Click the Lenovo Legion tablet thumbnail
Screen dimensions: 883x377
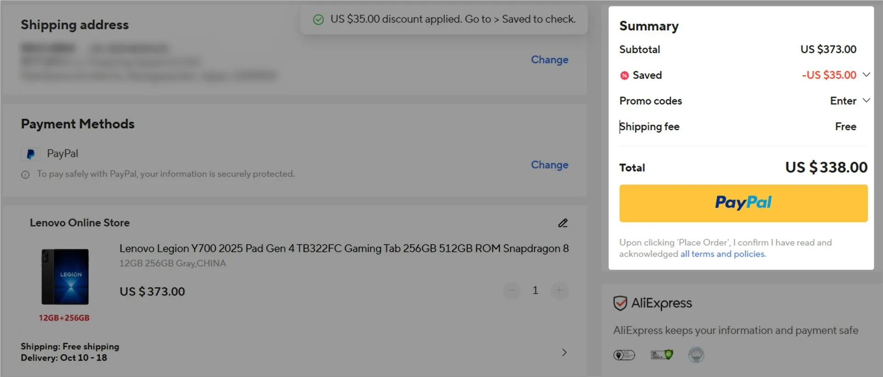tap(65, 277)
